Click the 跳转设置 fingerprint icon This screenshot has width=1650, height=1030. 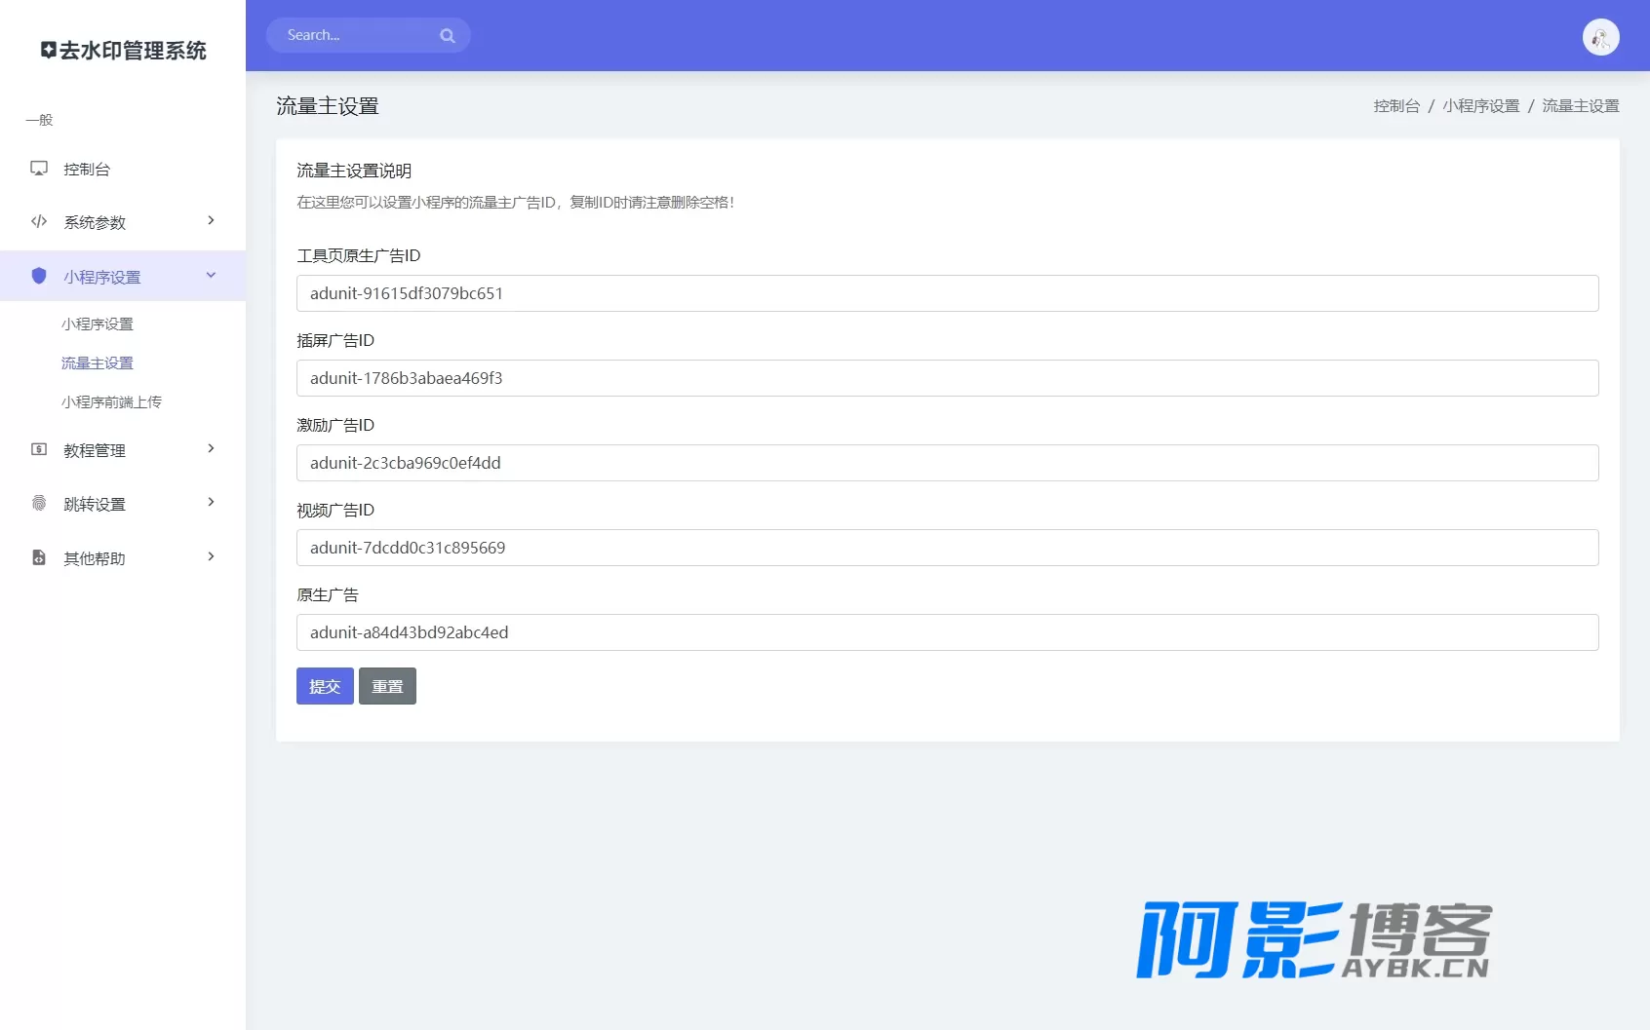pyautogui.click(x=39, y=503)
